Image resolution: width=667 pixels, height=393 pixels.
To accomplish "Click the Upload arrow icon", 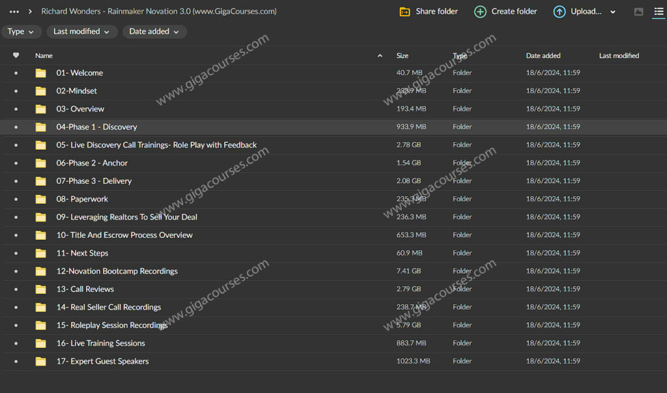I will [559, 12].
